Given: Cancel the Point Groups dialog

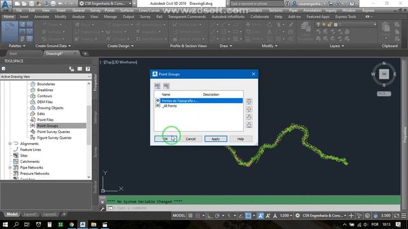Looking at the screenshot, I should coord(191,139).
